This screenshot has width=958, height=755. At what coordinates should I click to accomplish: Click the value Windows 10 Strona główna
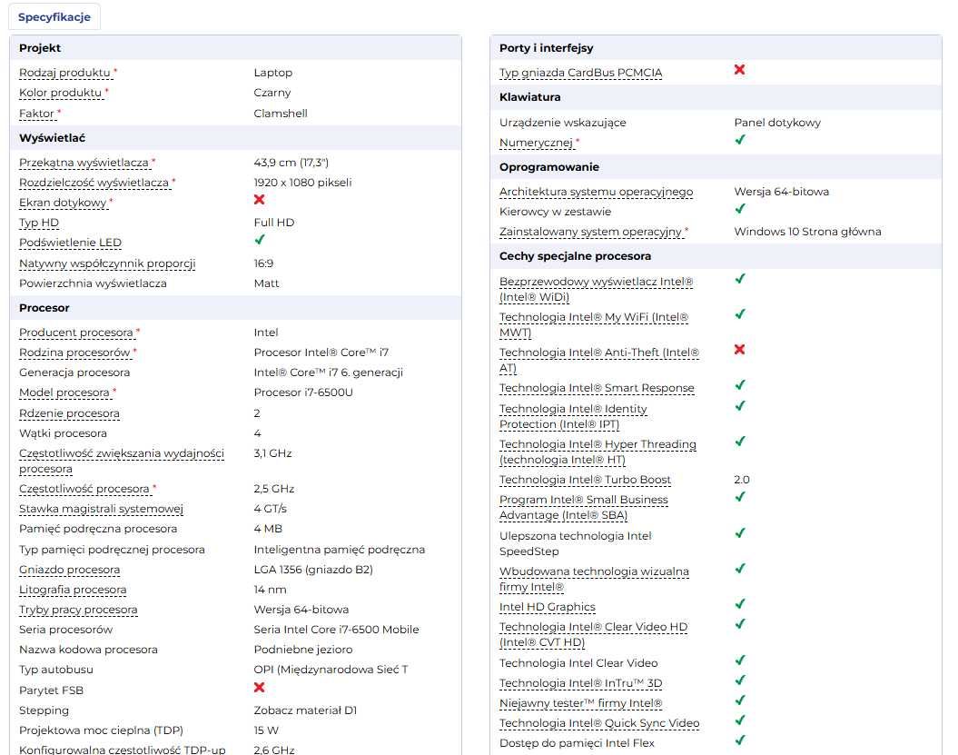pos(807,232)
